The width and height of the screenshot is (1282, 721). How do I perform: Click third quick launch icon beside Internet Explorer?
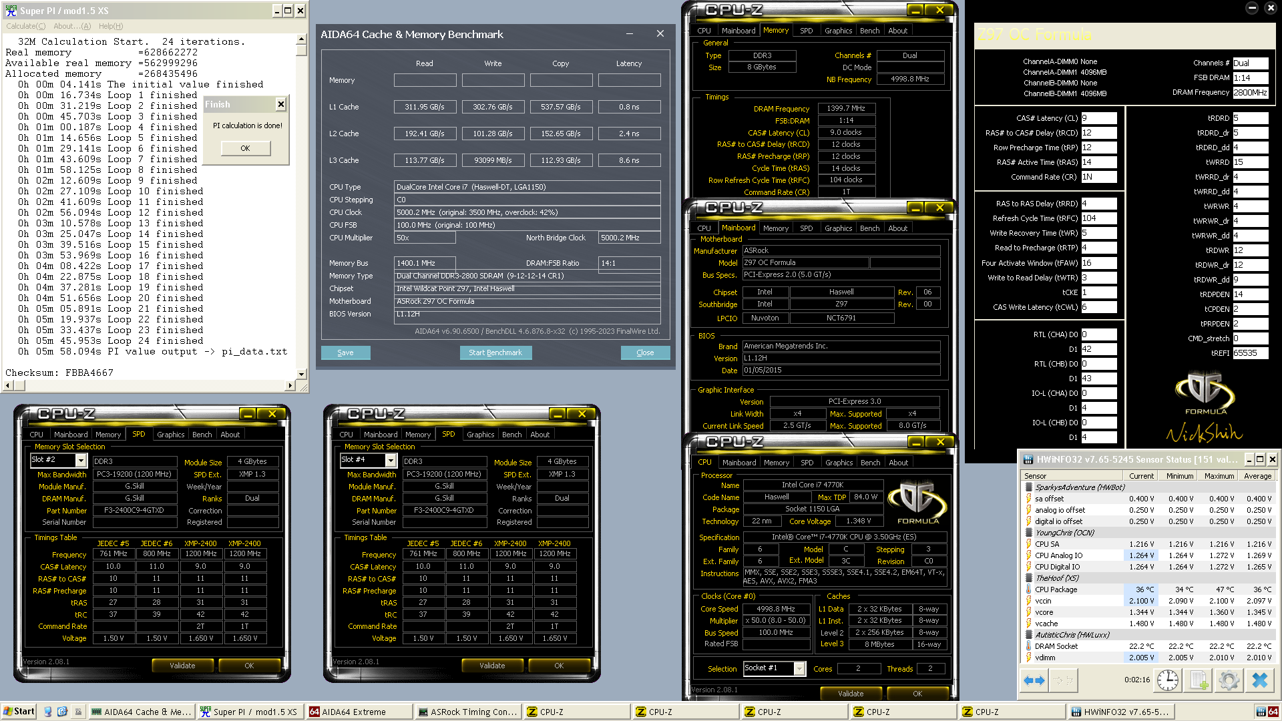77,712
